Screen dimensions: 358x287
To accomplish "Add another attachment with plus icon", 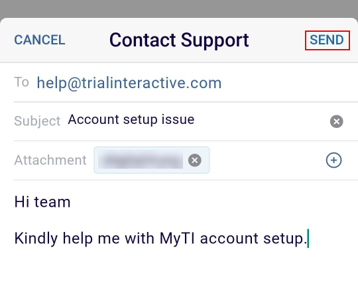I will [333, 160].
